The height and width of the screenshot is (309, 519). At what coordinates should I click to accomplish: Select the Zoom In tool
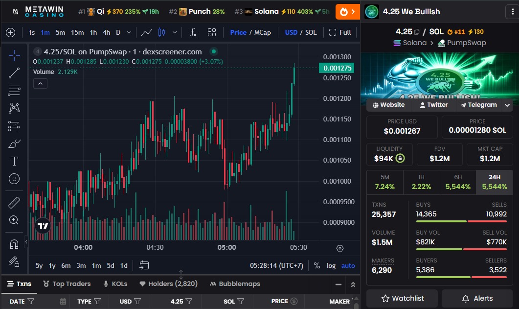[14, 220]
